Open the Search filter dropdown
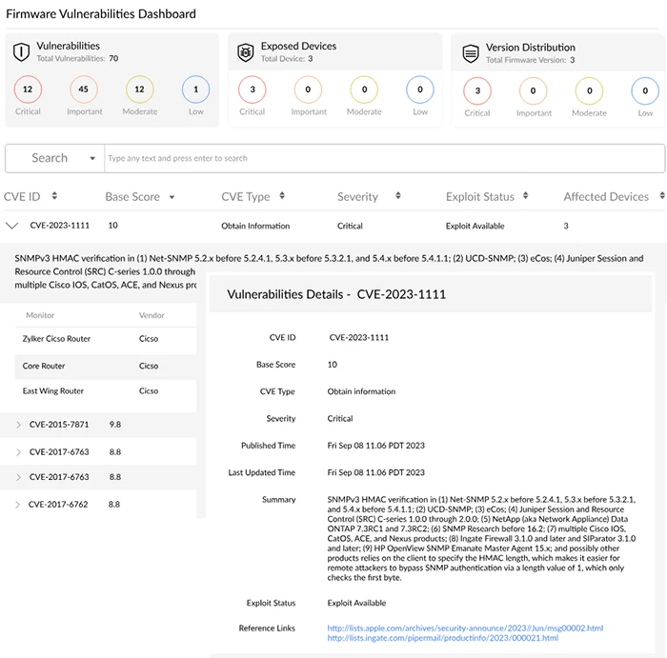Screen dimensions: 667x658 point(55,158)
